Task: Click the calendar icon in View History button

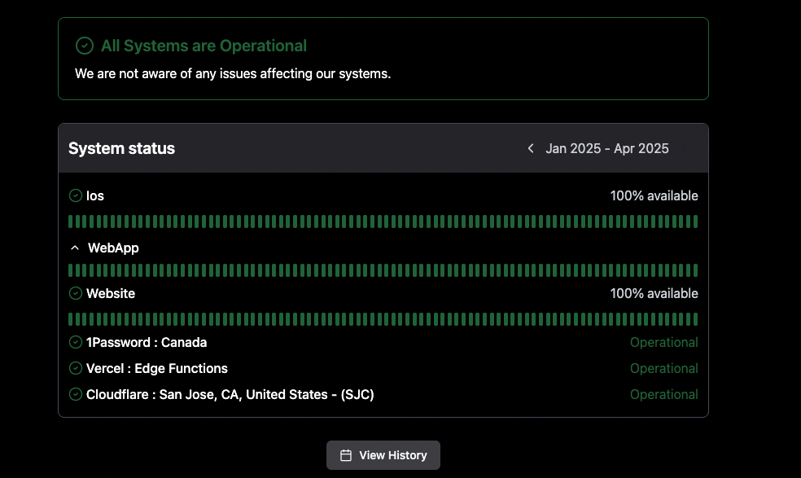Action: 346,455
